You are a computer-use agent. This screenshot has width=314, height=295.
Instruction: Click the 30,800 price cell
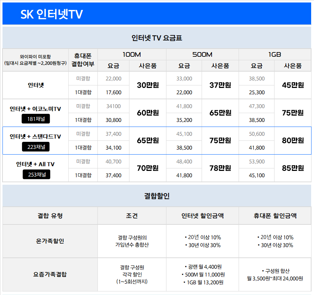pyautogui.click(x=113, y=120)
